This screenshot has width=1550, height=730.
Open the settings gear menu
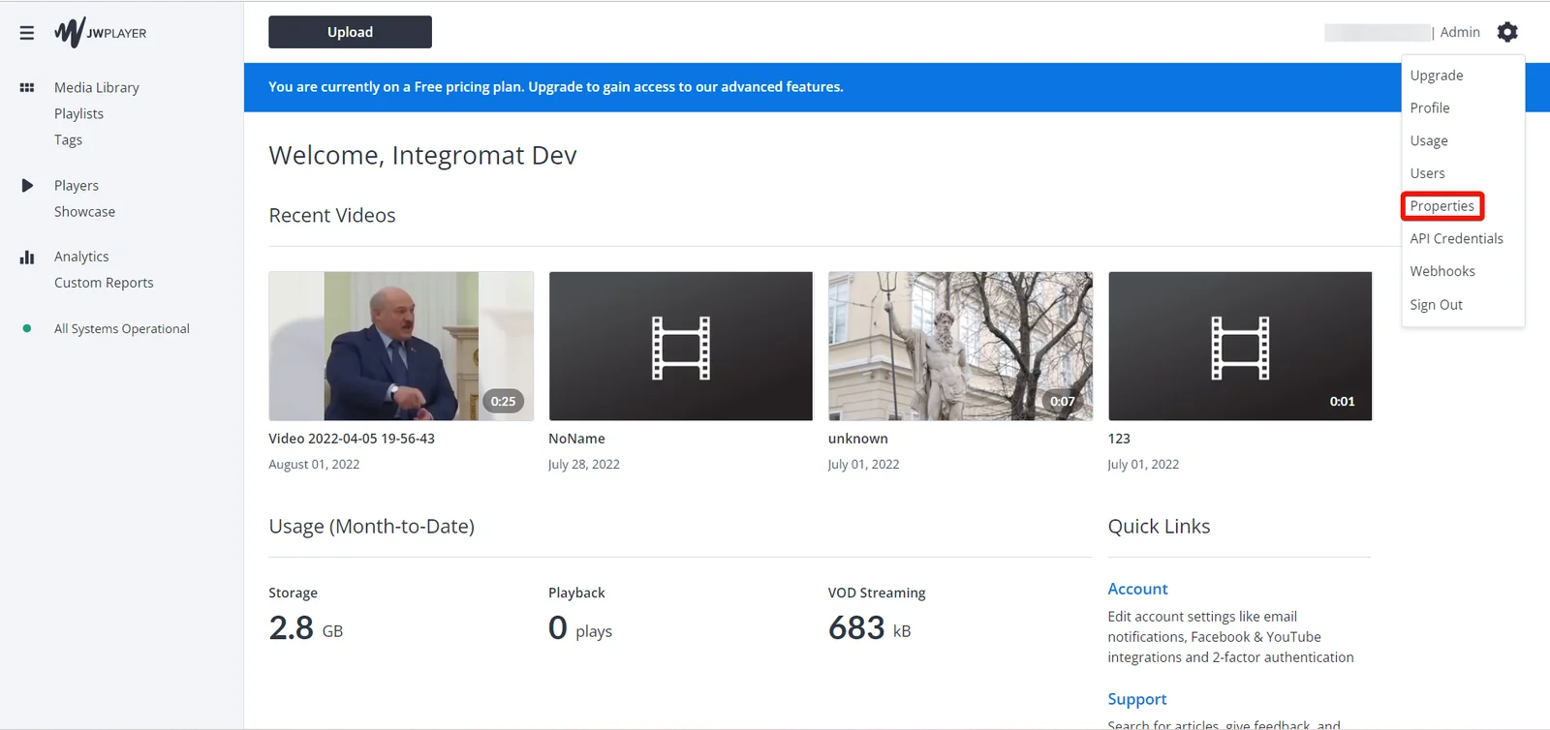click(1507, 32)
